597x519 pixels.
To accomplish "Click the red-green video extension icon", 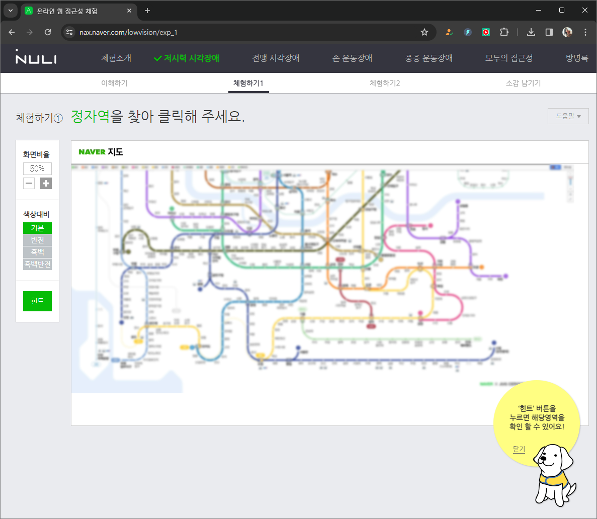I will (486, 32).
